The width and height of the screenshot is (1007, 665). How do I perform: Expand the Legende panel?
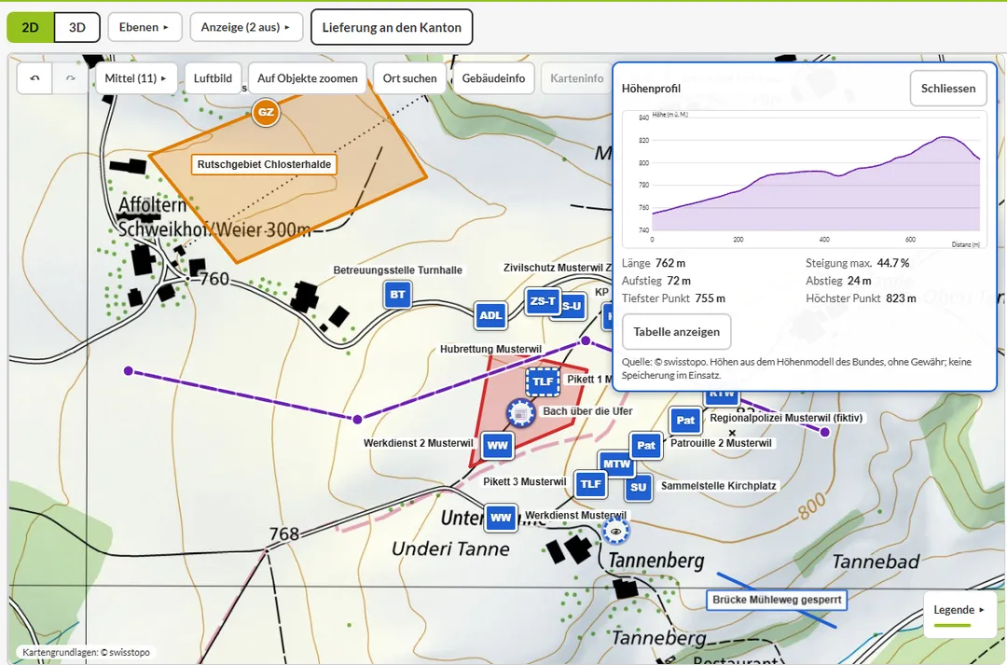tap(959, 611)
